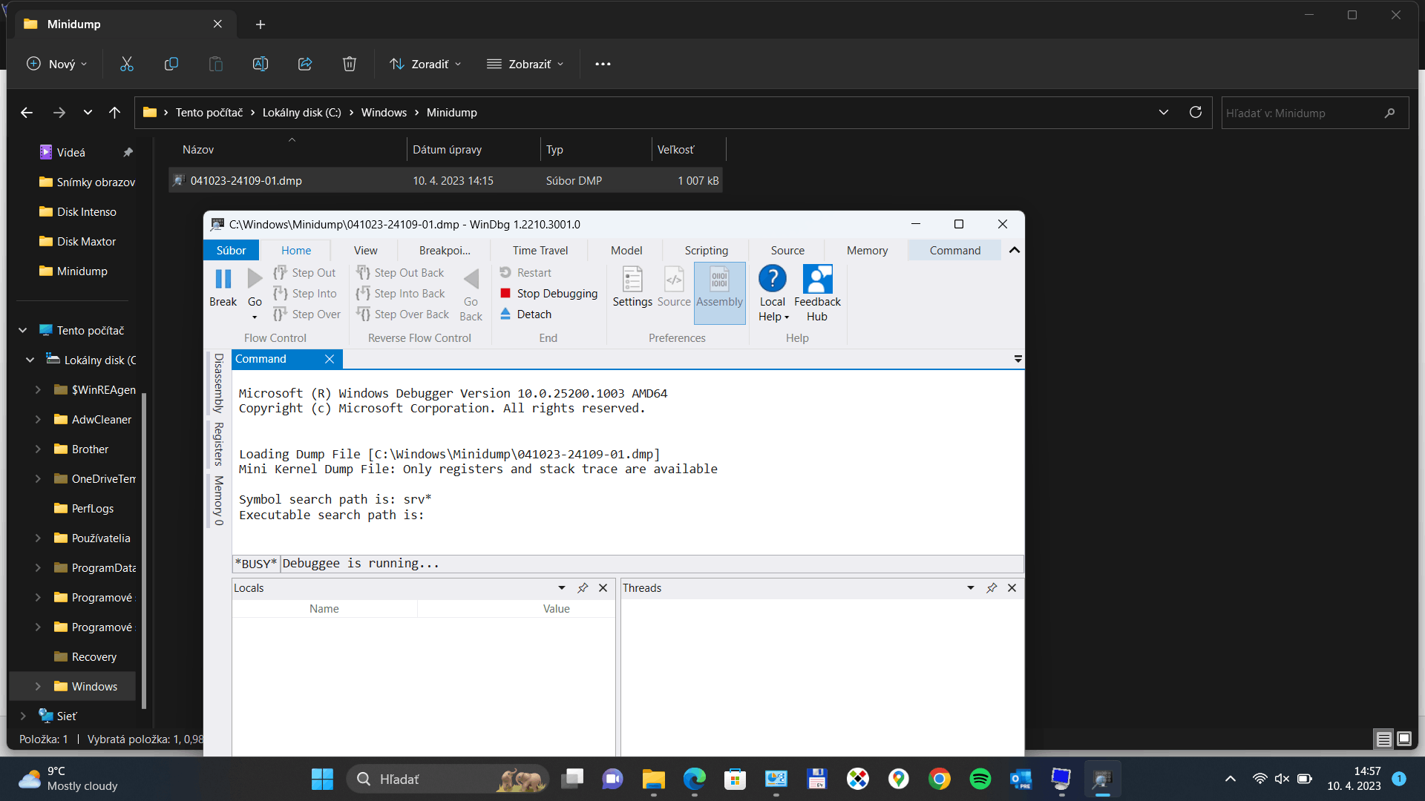This screenshot has height=801, width=1425.
Task: Click Step Into in Flow Control
Action: 305,294
